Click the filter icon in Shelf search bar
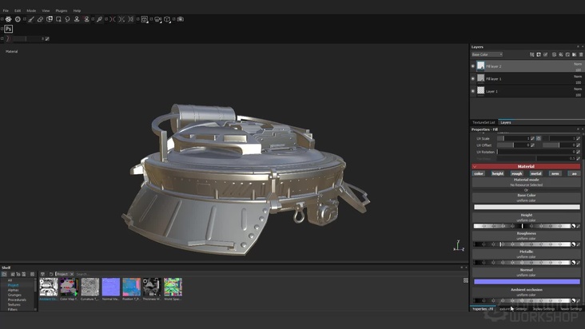This screenshot has height=329, width=585. click(43, 274)
